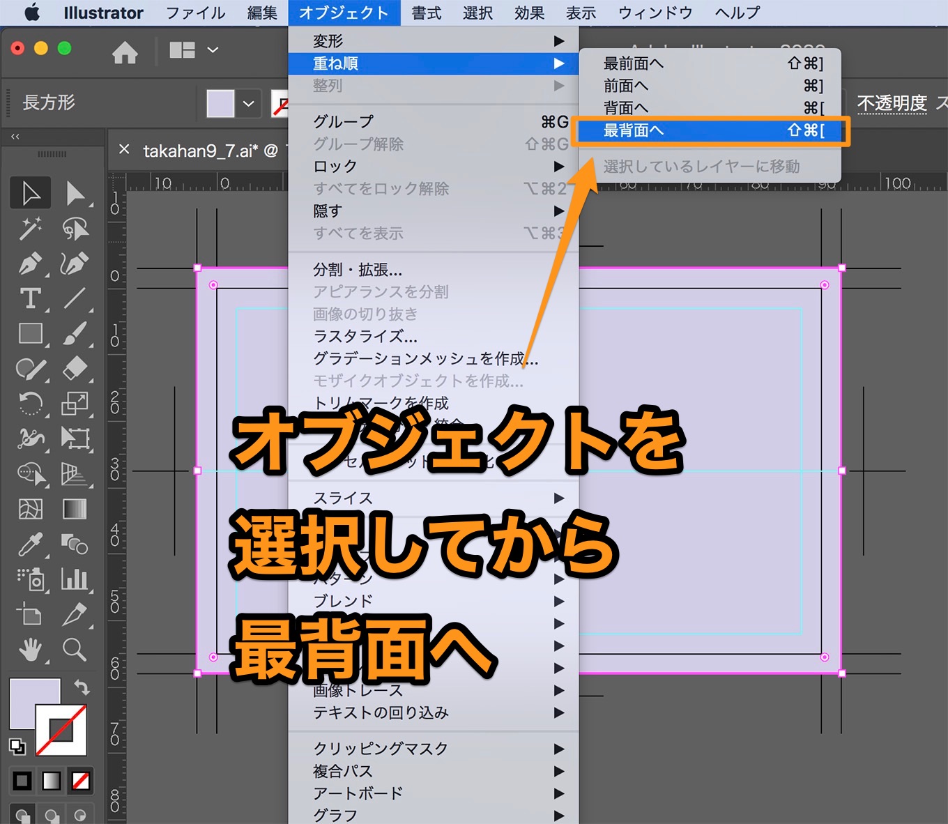
Task: Select the Symbol Sprayer tool
Action: tap(31, 579)
